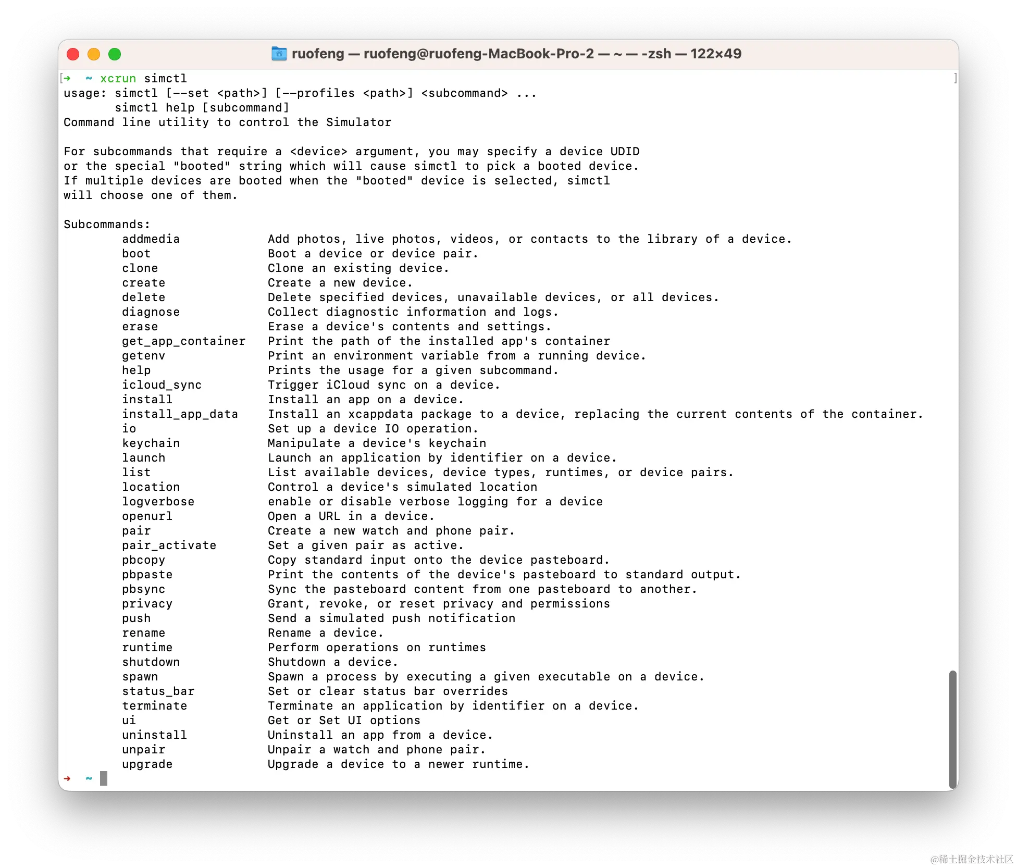The image size is (1017, 868).
Task: Click the 'delete' subcommand name
Action: [x=144, y=297]
